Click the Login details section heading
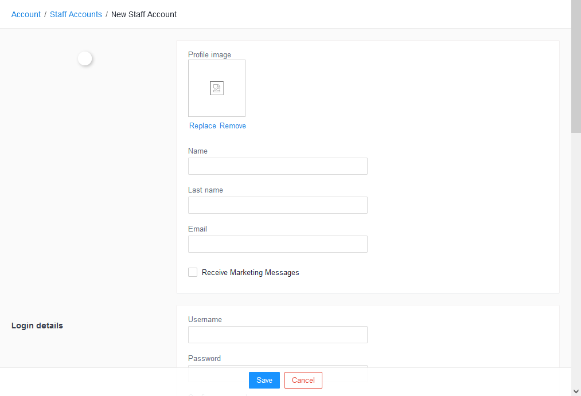 (x=37, y=326)
